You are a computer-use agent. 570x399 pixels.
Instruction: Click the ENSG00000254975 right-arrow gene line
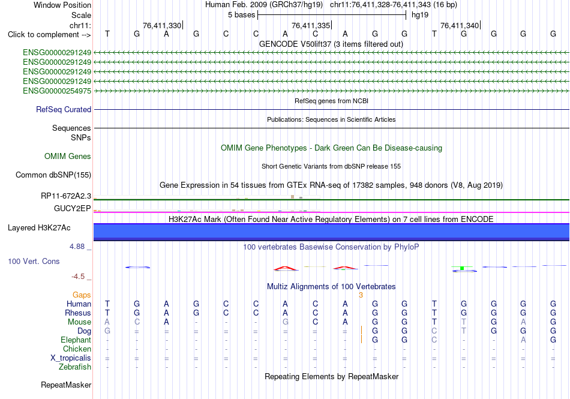(331, 91)
